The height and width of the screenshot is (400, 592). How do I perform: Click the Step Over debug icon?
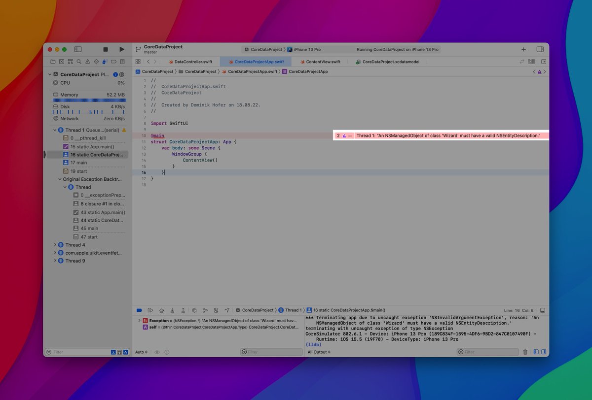click(161, 310)
